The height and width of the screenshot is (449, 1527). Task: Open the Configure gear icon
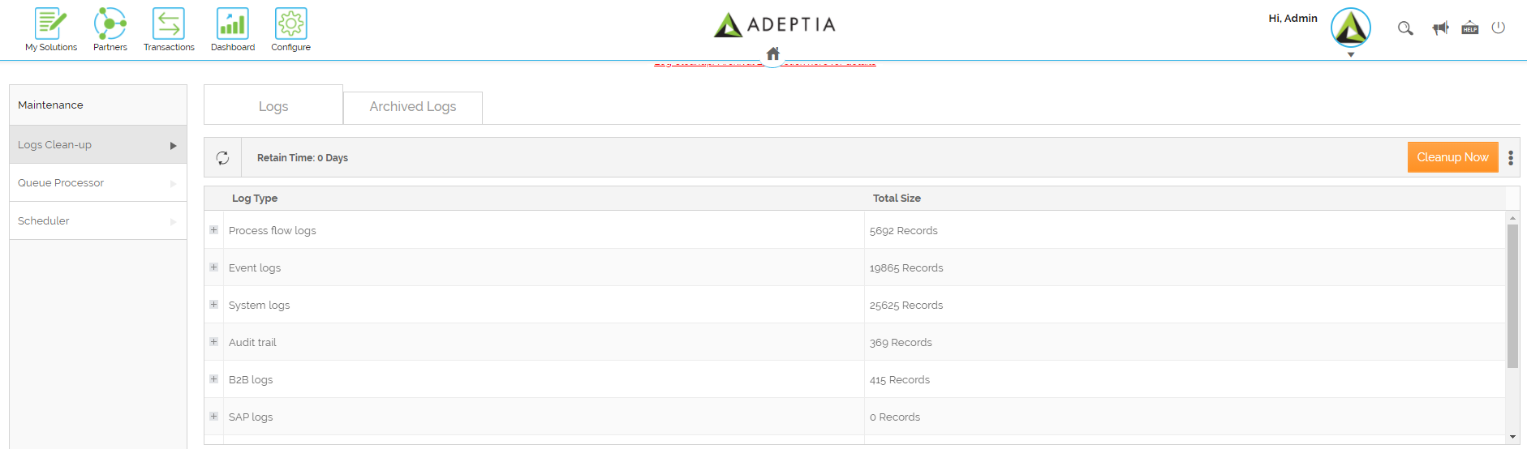(290, 24)
